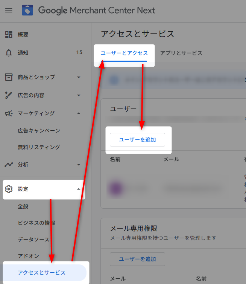Screen dimensions: 246x284
Task: Click the products and shop icon
Action: tap(9, 77)
